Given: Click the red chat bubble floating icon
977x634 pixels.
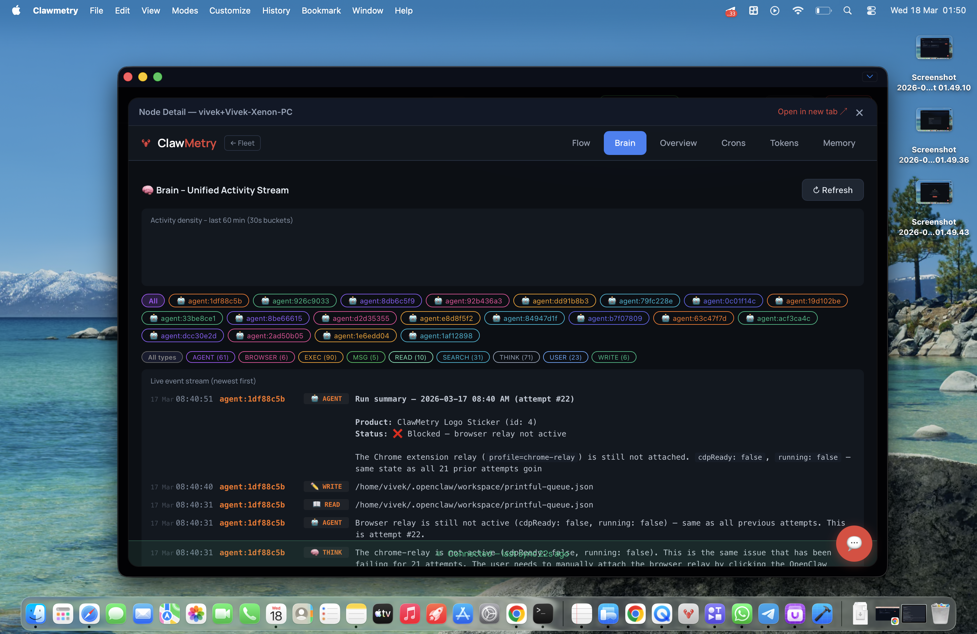Looking at the screenshot, I should click(854, 543).
